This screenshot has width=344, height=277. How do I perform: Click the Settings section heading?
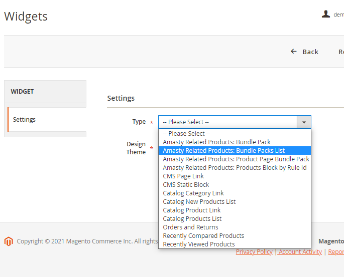point(121,98)
